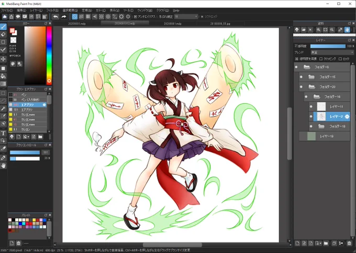
Task: Select the Brush tool in left toolbar
Action: 3,27
